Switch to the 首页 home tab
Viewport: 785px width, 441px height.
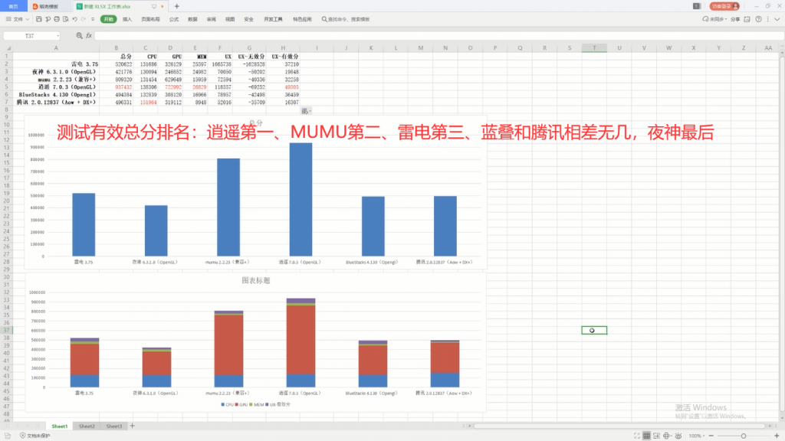click(14, 6)
